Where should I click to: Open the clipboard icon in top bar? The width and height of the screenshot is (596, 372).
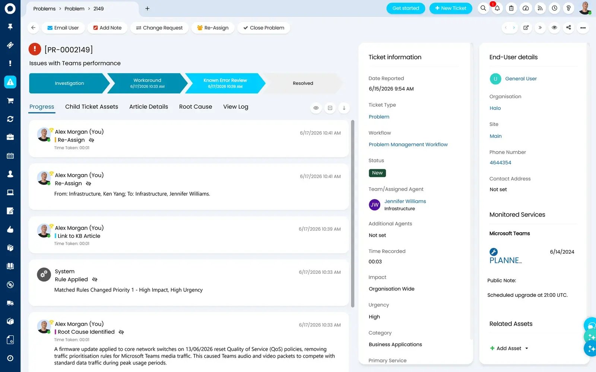pos(511,8)
